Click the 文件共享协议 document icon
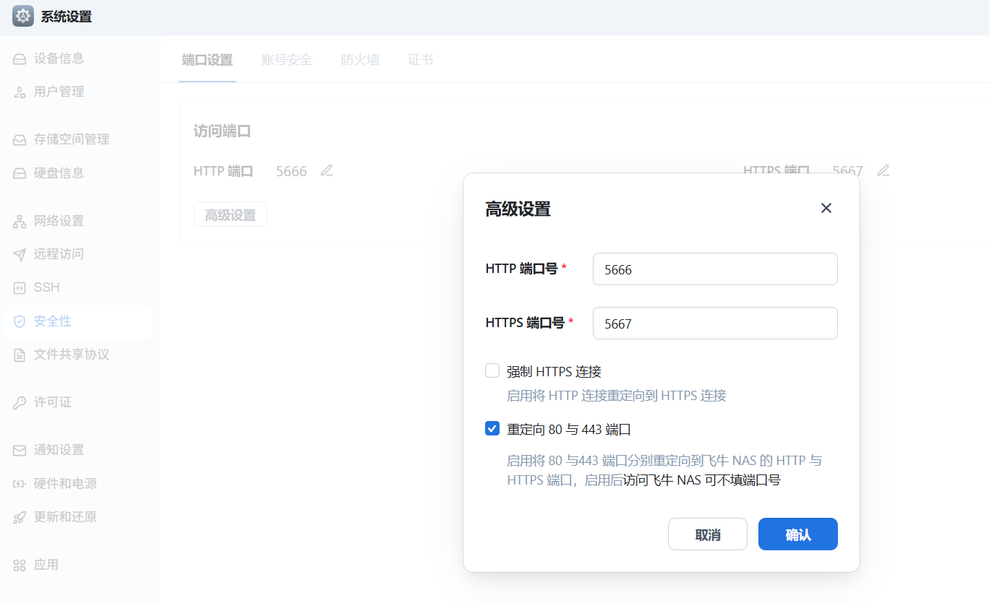Screen dimensions: 989x603 20,355
